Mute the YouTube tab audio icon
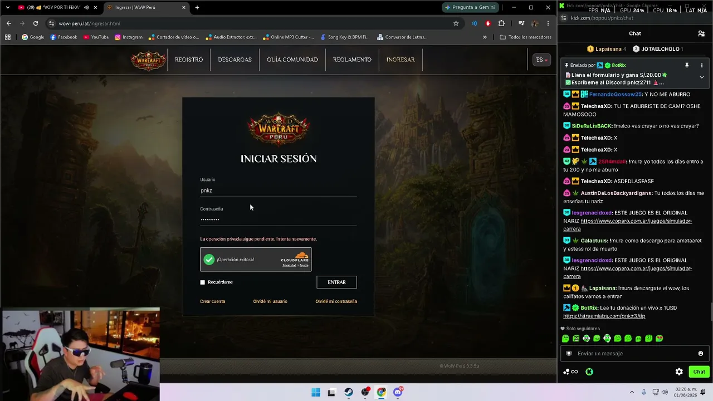Viewport: 713px width, 401px height. pos(86,7)
